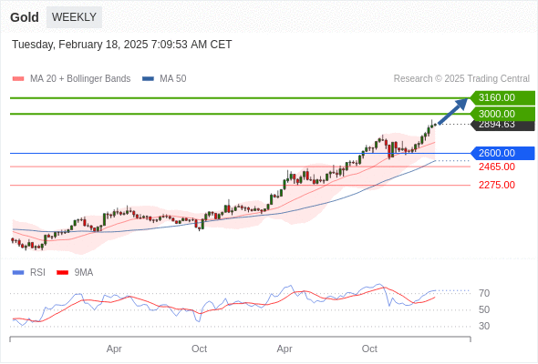
Task: Click the 2894.63 current price tag
Action: [x=502, y=126]
